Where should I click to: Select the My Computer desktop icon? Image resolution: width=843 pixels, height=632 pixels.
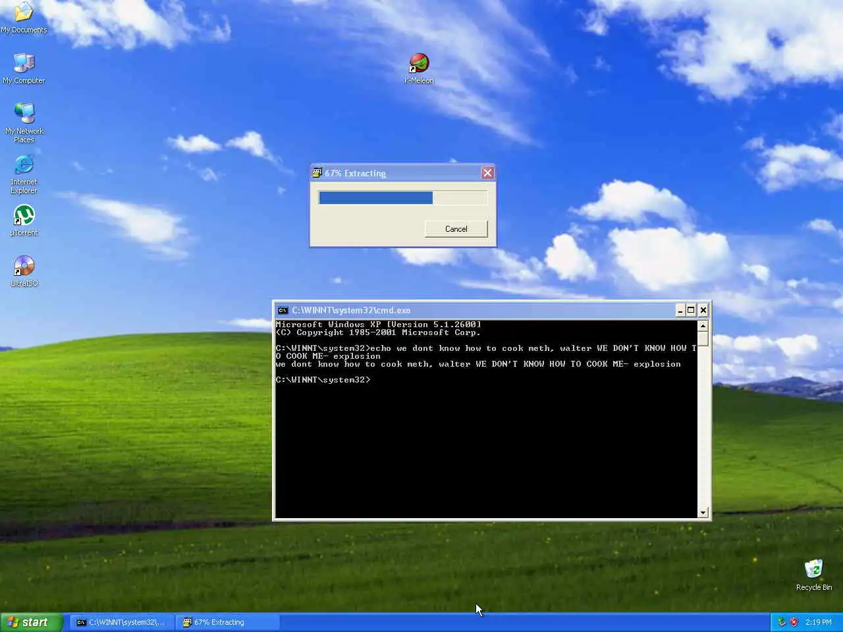click(24, 68)
